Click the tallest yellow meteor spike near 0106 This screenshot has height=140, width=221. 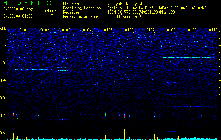point(124,134)
